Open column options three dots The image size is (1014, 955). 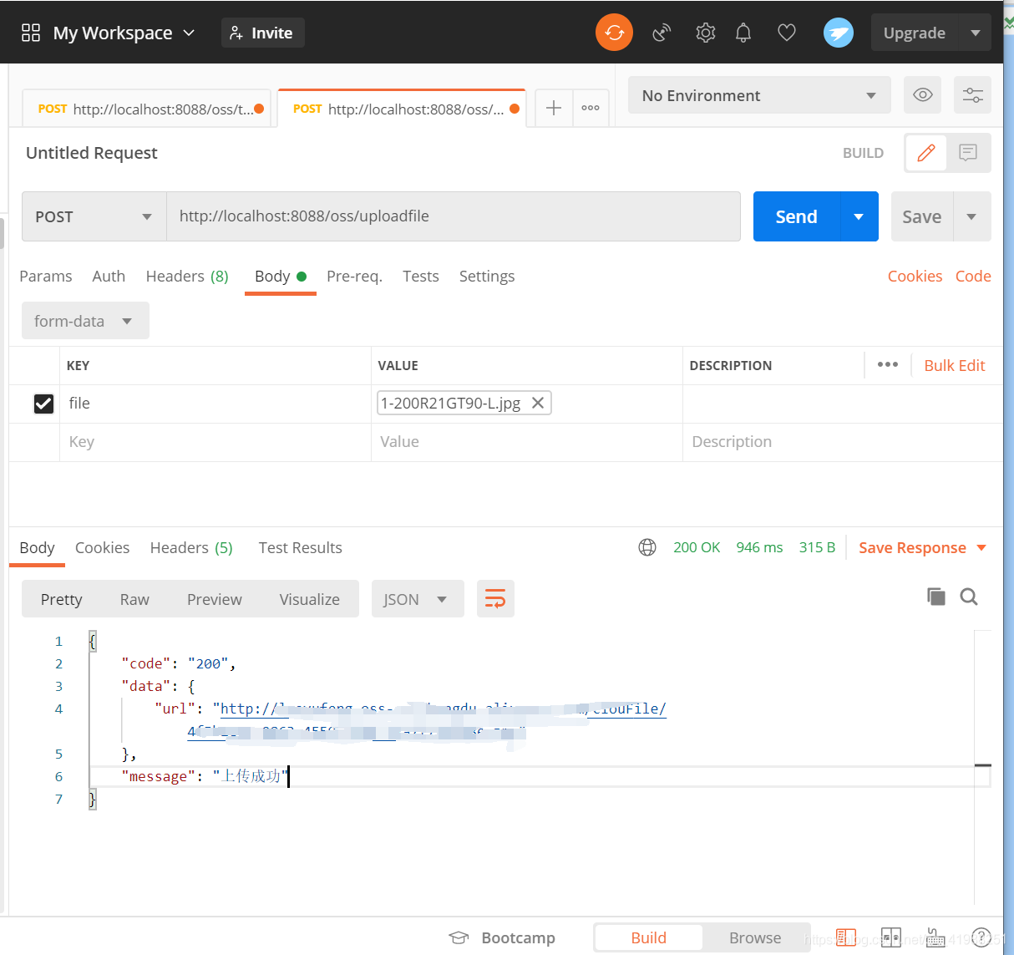point(888,365)
